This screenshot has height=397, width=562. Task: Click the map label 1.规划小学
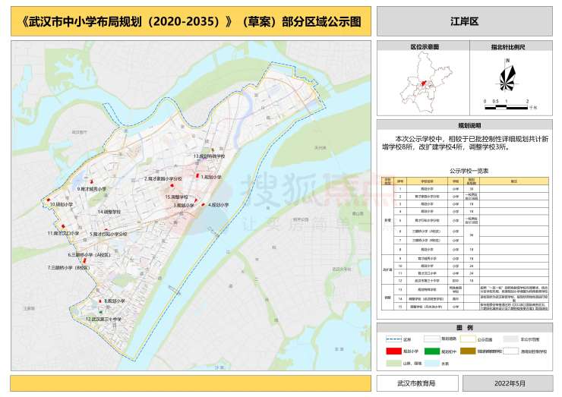(211, 177)
